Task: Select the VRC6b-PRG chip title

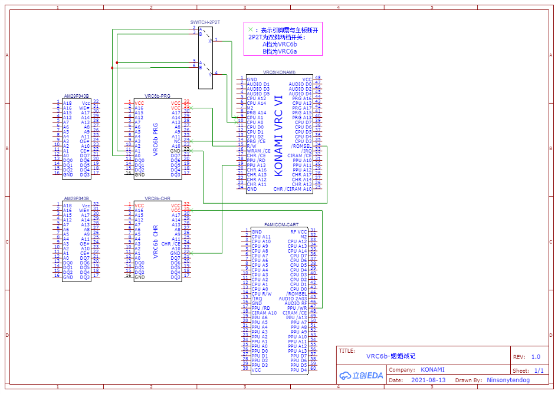Action: tap(157, 96)
